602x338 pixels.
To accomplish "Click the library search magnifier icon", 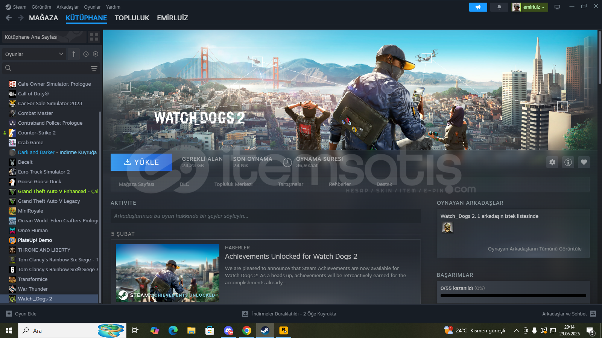I will click(8, 68).
